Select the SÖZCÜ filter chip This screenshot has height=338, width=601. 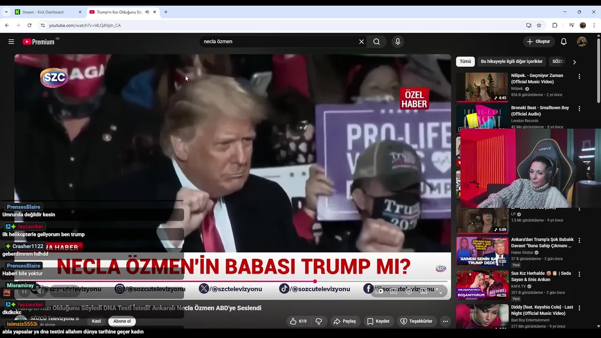(558, 61)
